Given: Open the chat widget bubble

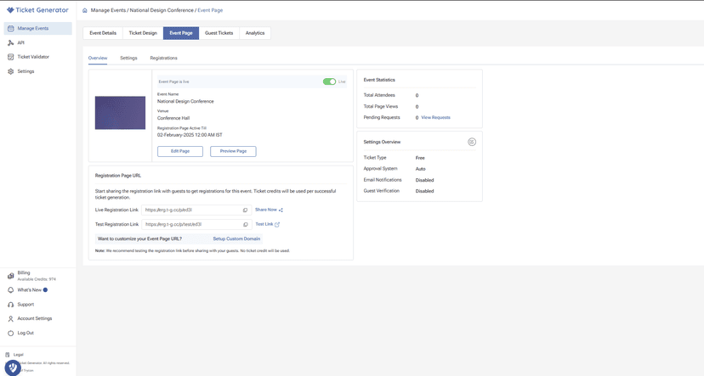Looking at the screenshot, I should tap(13, 368).
